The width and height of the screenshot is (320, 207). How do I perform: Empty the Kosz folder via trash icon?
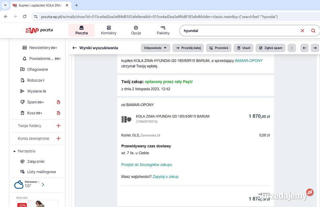[58, 113]
